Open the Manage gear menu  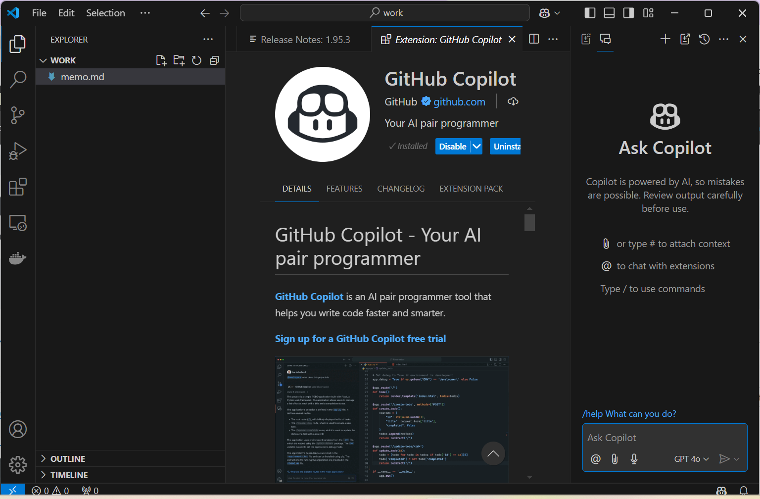(18, 465)
